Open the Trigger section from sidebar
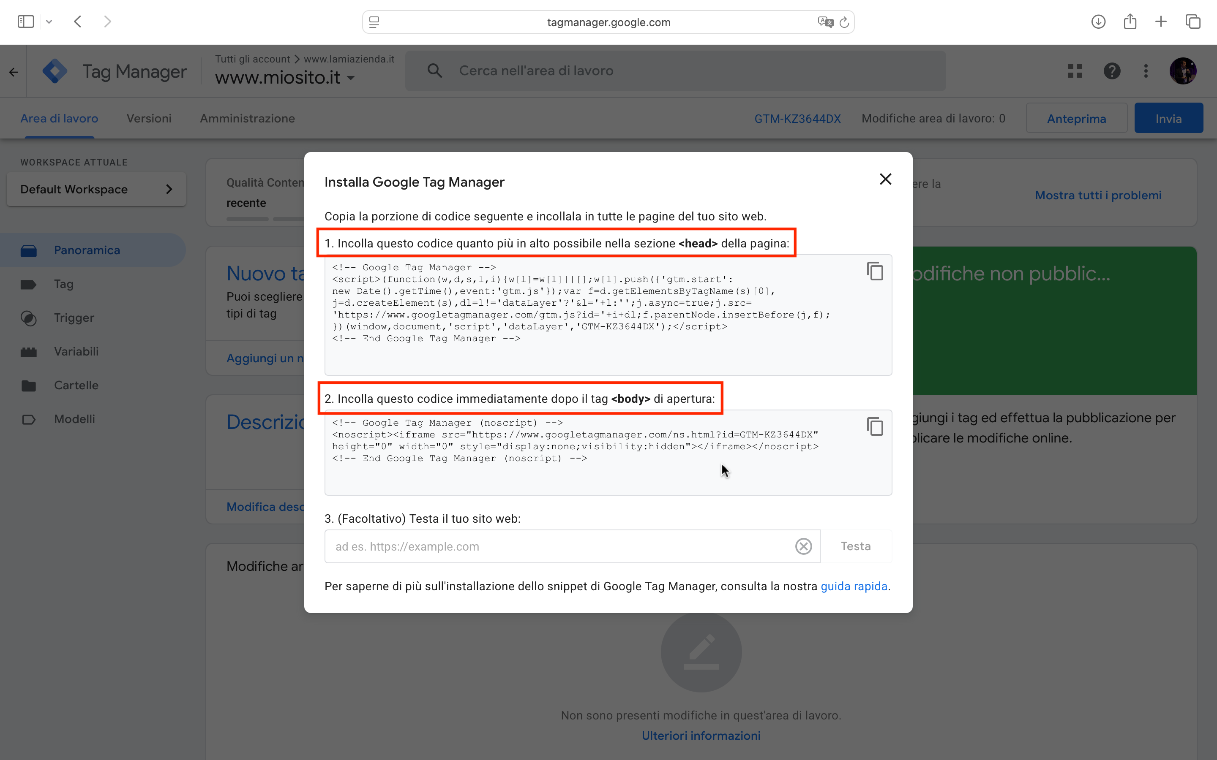 (x=74, y=318)
